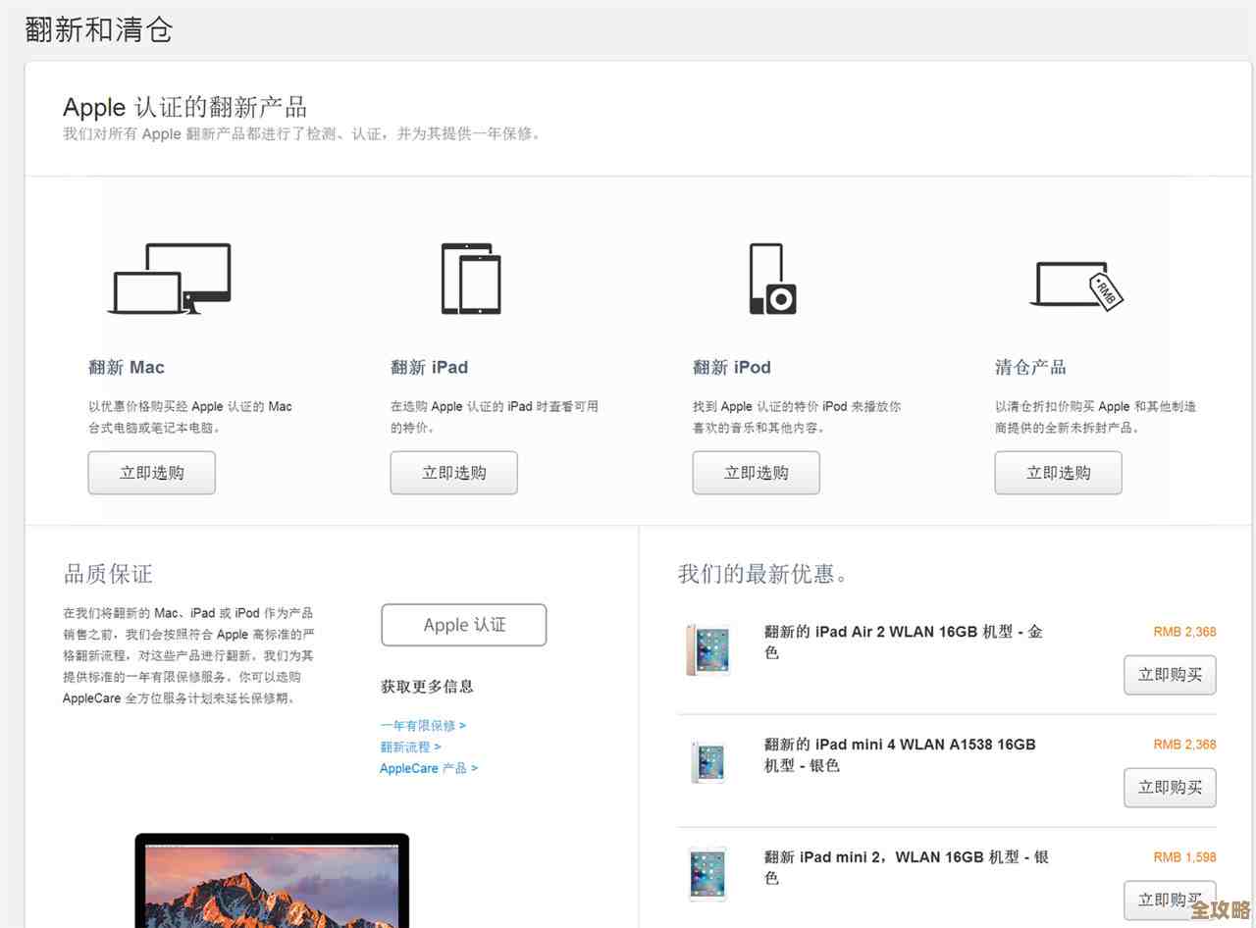Click 立即购买 for iPad Air 2

pos(1170,675)
